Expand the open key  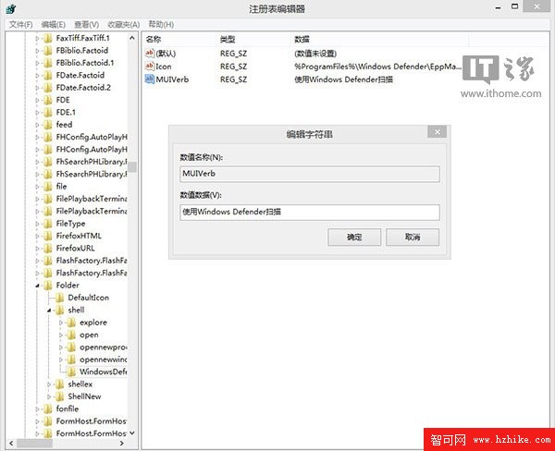tap(61, 335)
